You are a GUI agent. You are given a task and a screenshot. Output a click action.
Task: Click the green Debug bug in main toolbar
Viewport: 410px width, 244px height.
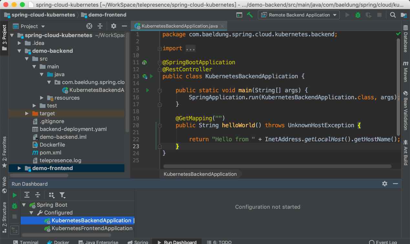(358, 15)
